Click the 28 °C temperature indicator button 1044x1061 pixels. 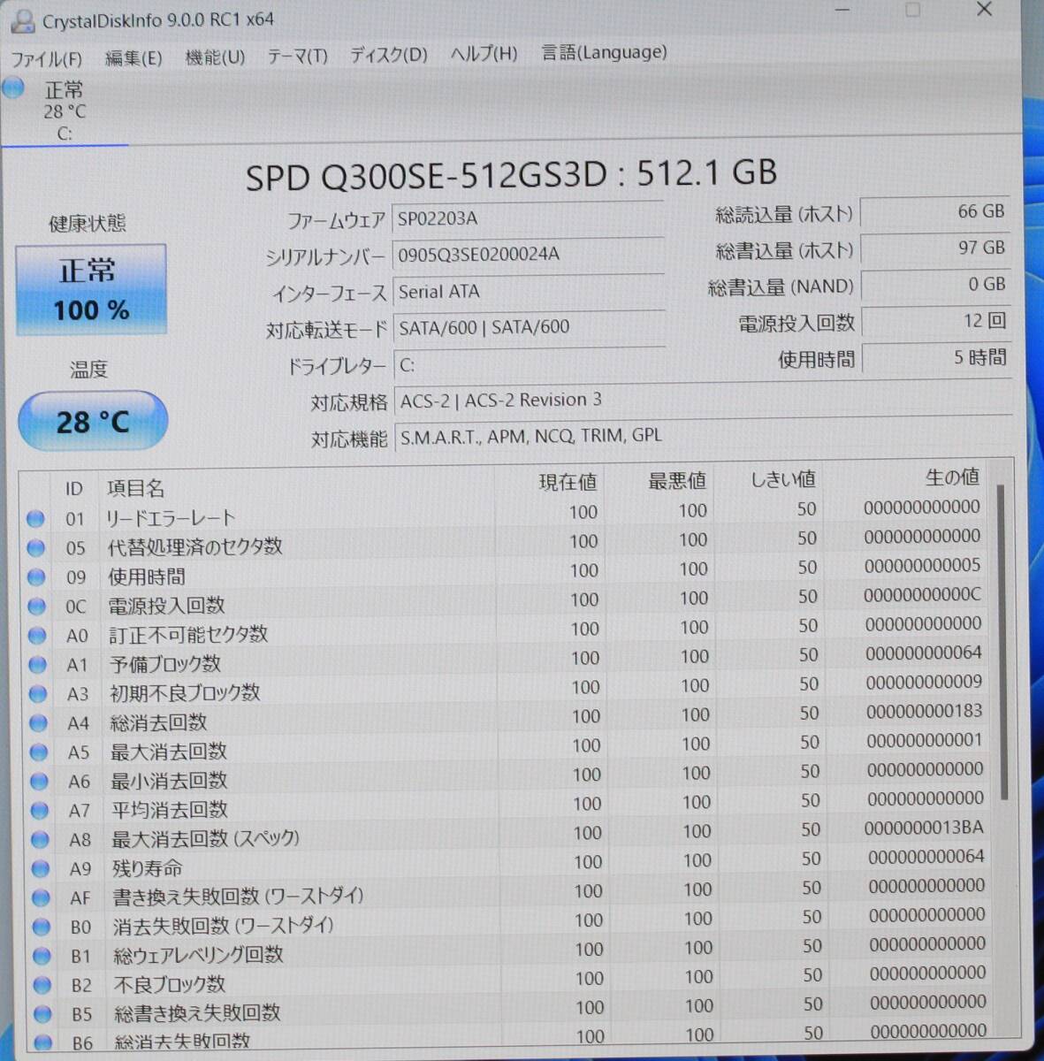click(92, 422)
